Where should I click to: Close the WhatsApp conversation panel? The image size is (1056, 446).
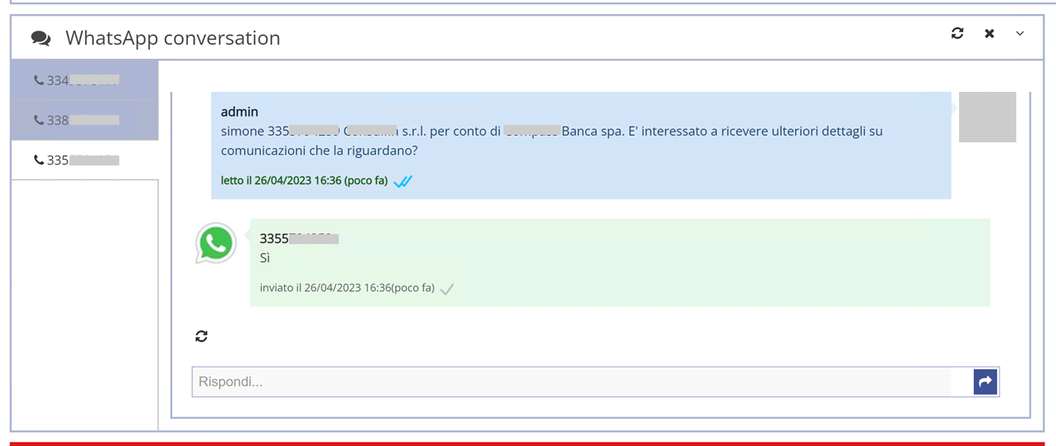coord(989,33)
